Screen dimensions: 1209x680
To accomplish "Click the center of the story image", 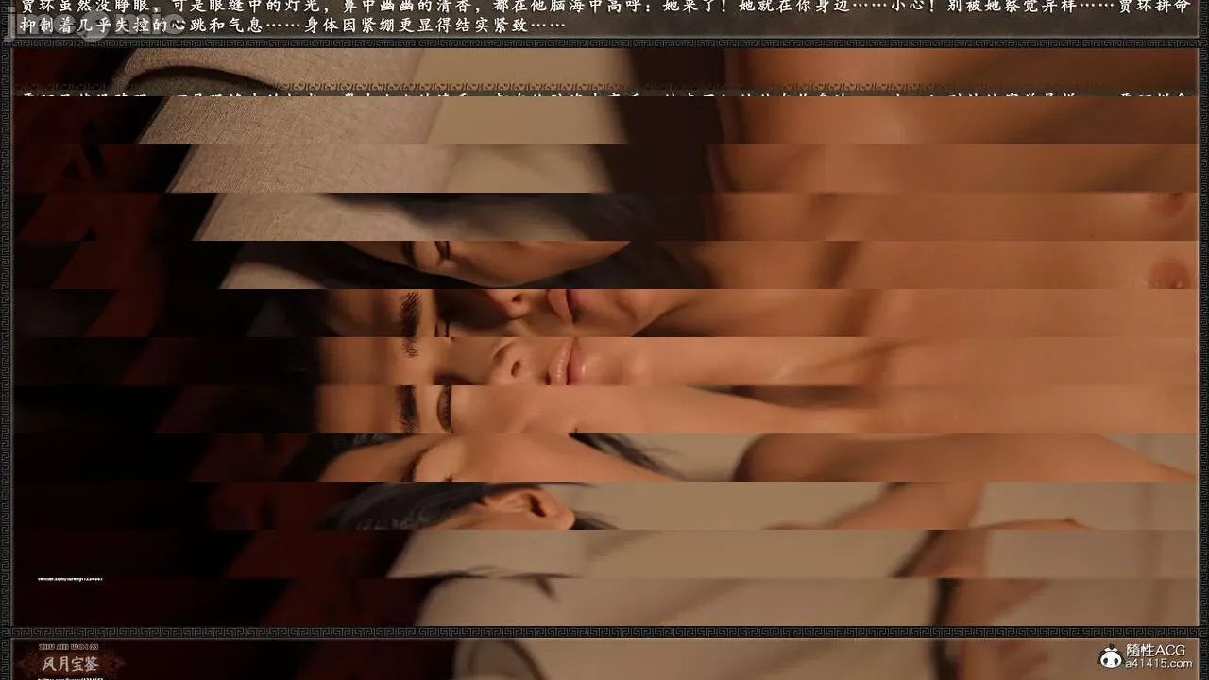I will (x=604, y=338).
